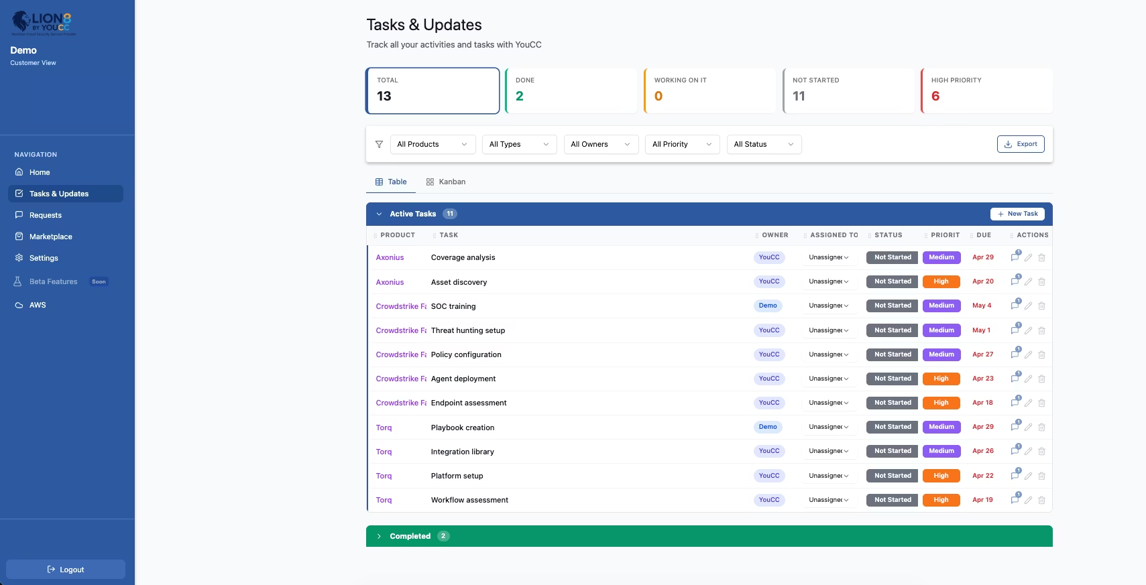Open comments for Coverage analysis task
This screenshot has height=585, width=1146.
1015,257
